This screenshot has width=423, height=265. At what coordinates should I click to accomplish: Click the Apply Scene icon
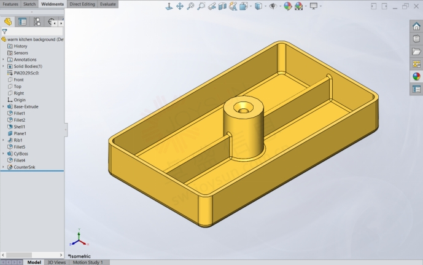point(298,6)
